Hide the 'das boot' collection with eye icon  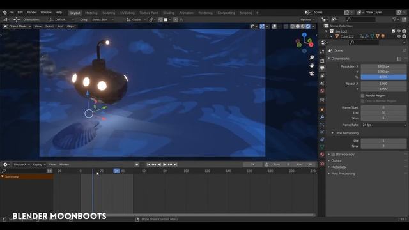399,31
